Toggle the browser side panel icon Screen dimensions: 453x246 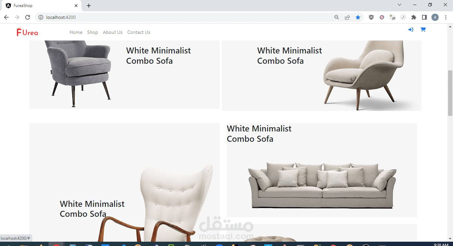424,17
